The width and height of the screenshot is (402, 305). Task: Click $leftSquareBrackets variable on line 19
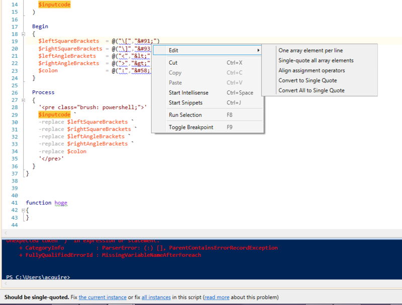click(x=69, y=41)
